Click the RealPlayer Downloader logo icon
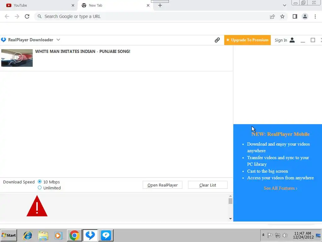The width and height of the screenshot is (322, 242). point(3,40)
